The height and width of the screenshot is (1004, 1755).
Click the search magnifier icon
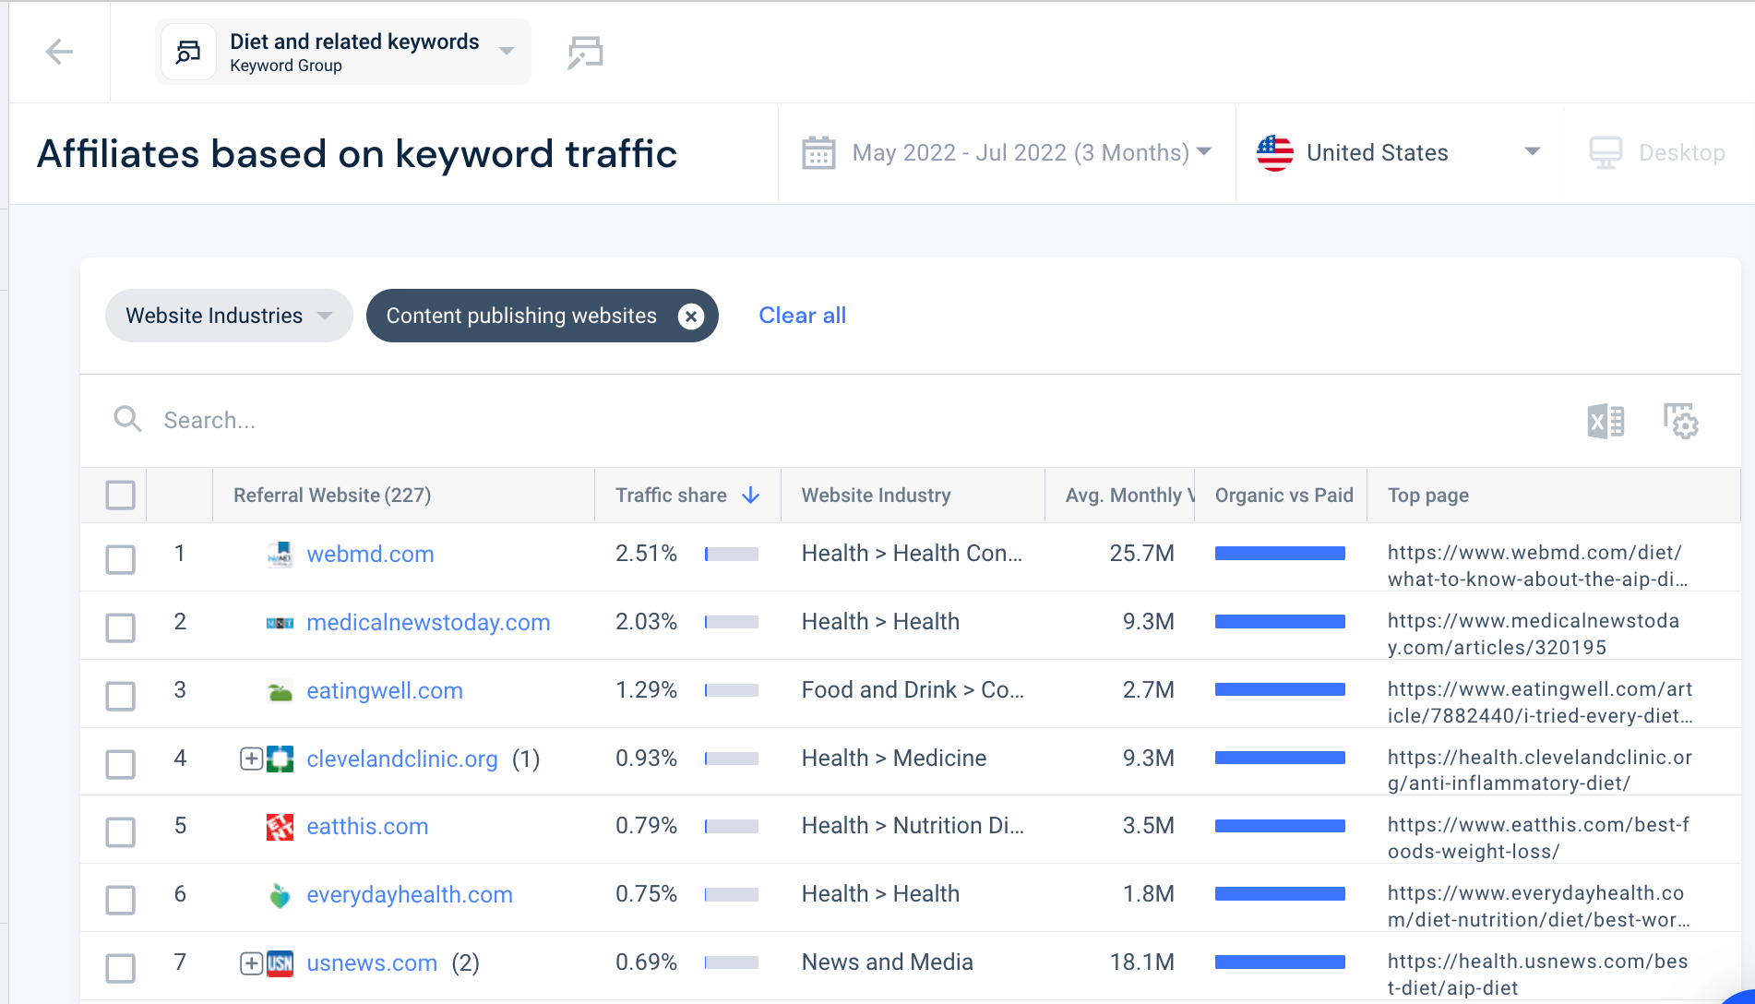(x=127, y=419)
